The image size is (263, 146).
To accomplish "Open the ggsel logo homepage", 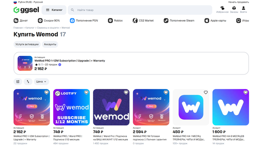I will (x=26, y=10).
